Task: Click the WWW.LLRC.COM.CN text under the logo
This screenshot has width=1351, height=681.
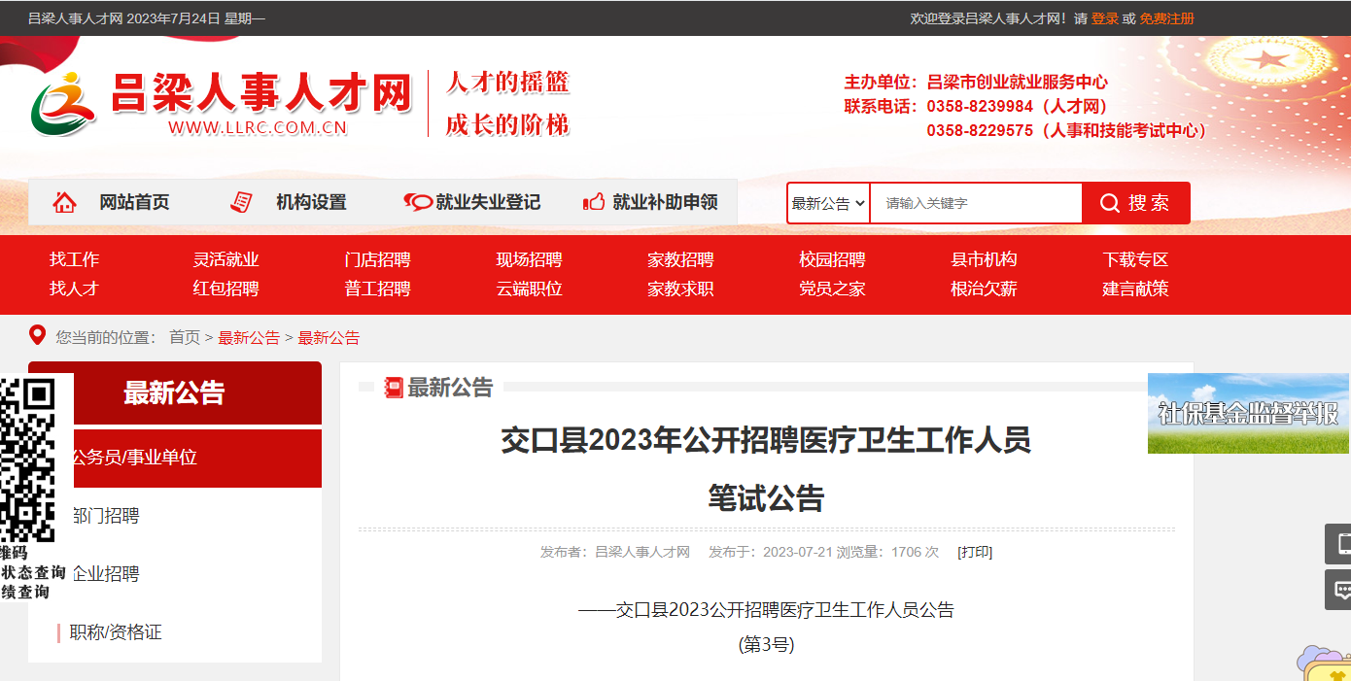Action: [x=258, y=127]
